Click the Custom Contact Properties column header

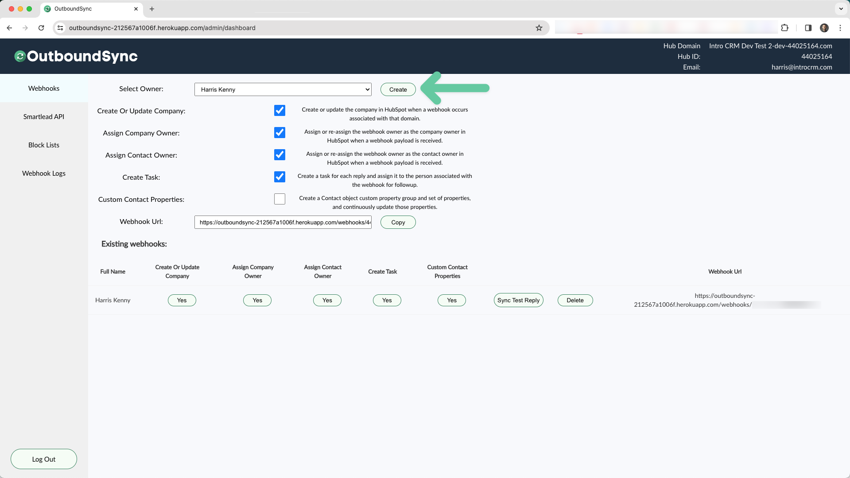pyautogui.click(x=447, y=272)
